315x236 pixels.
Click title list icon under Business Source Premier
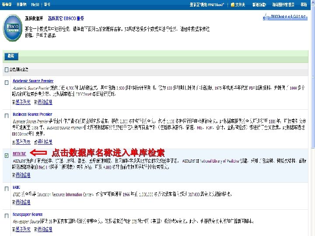point(14,142)
